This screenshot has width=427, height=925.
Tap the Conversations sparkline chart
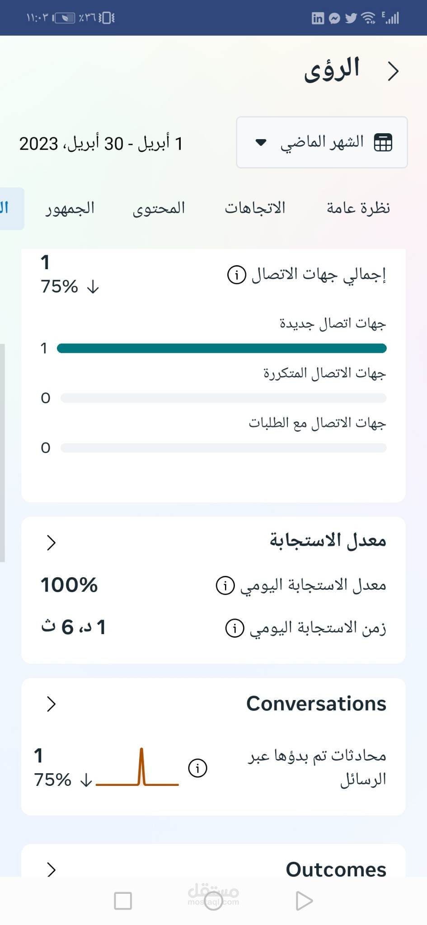click(137, 768)
